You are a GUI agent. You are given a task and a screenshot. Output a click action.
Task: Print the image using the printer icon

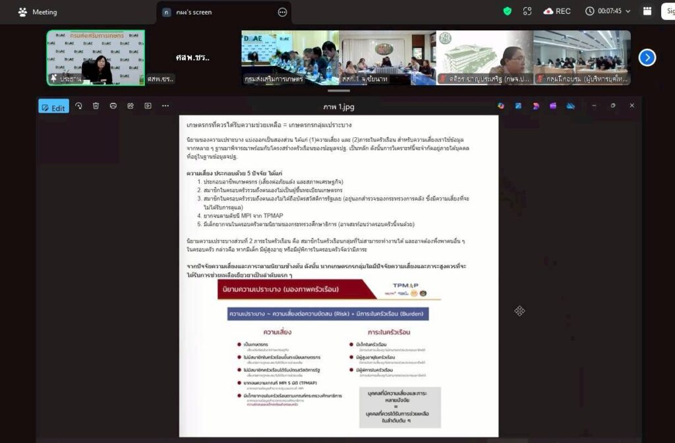point(113,106)
